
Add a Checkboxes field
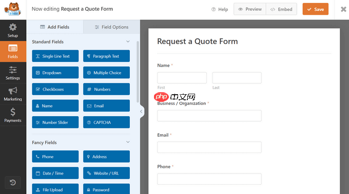point(55,89)
